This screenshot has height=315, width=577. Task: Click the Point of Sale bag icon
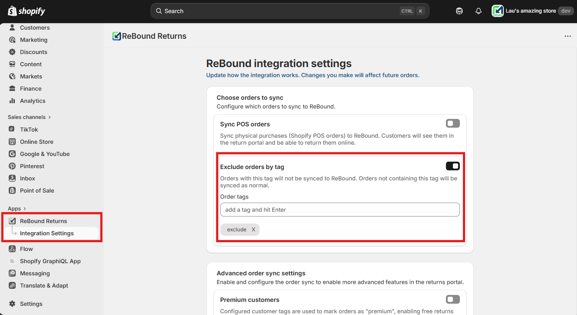click(12, 190)
